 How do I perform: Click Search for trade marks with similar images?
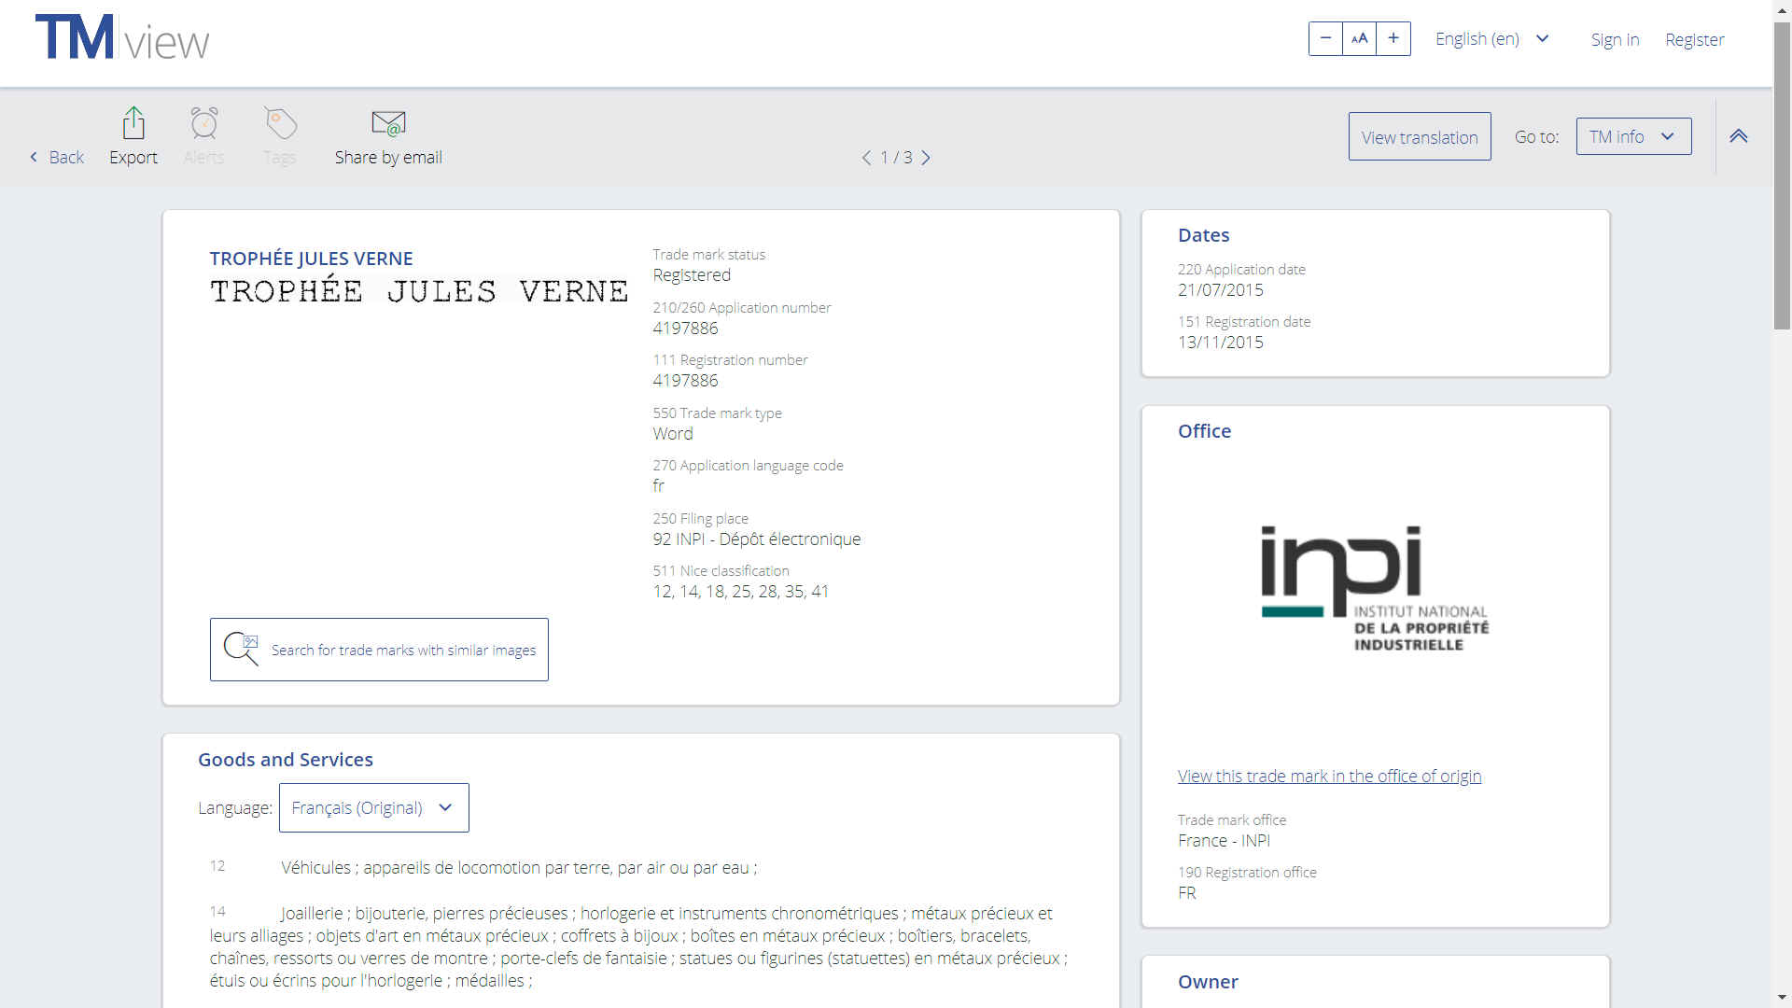click(x=379, y=650)
